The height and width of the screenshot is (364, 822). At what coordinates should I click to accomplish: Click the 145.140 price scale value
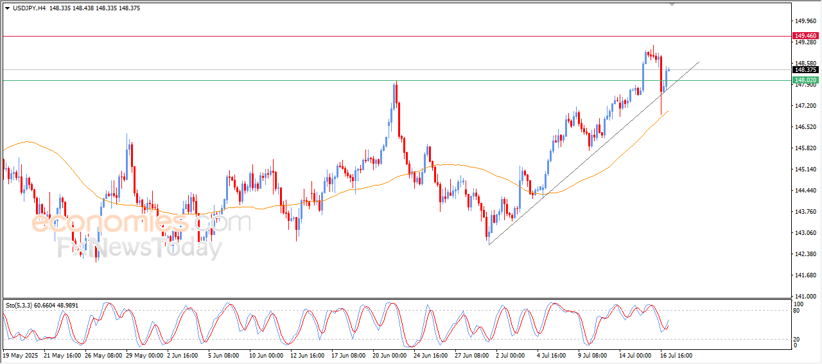point(807,169)
